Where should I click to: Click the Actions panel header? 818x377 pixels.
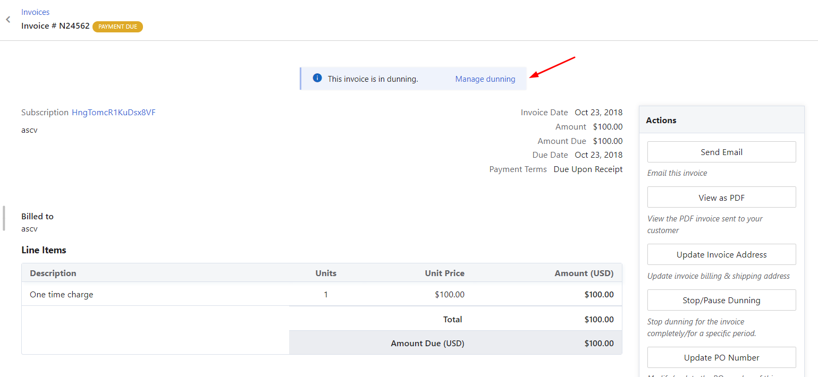[661, 121]
